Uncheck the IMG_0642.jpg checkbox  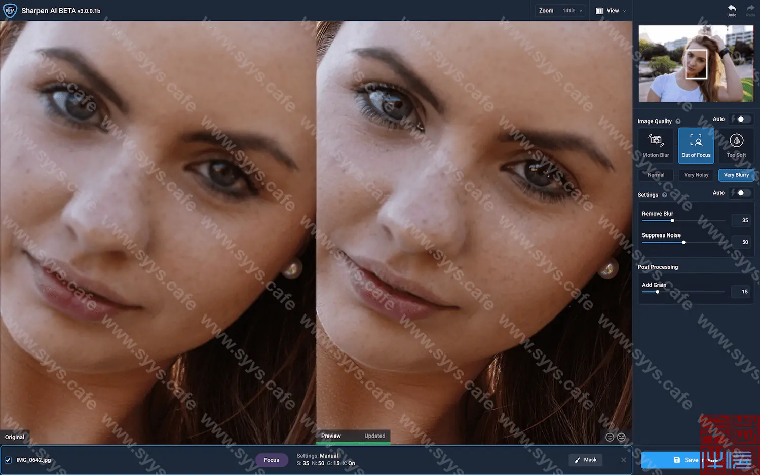(x=8, y=460)
